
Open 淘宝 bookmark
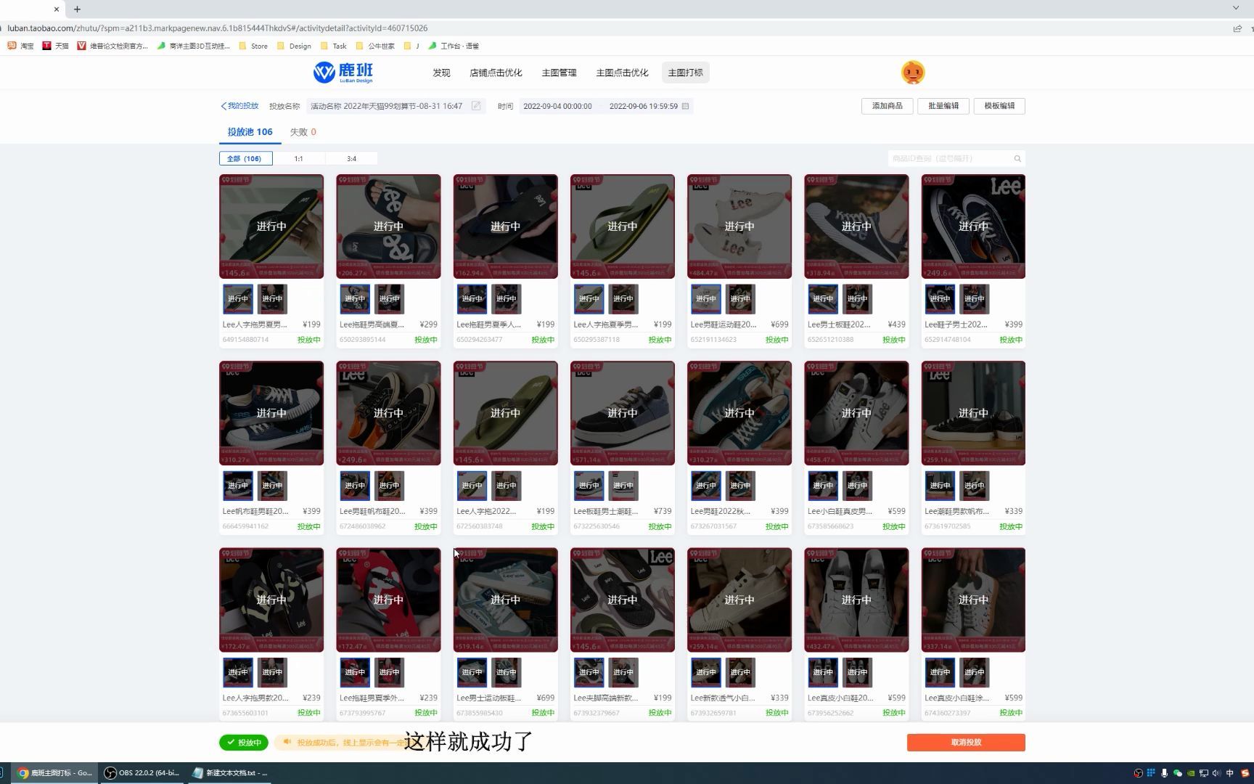pyautogui.click(x=20, y=46)
